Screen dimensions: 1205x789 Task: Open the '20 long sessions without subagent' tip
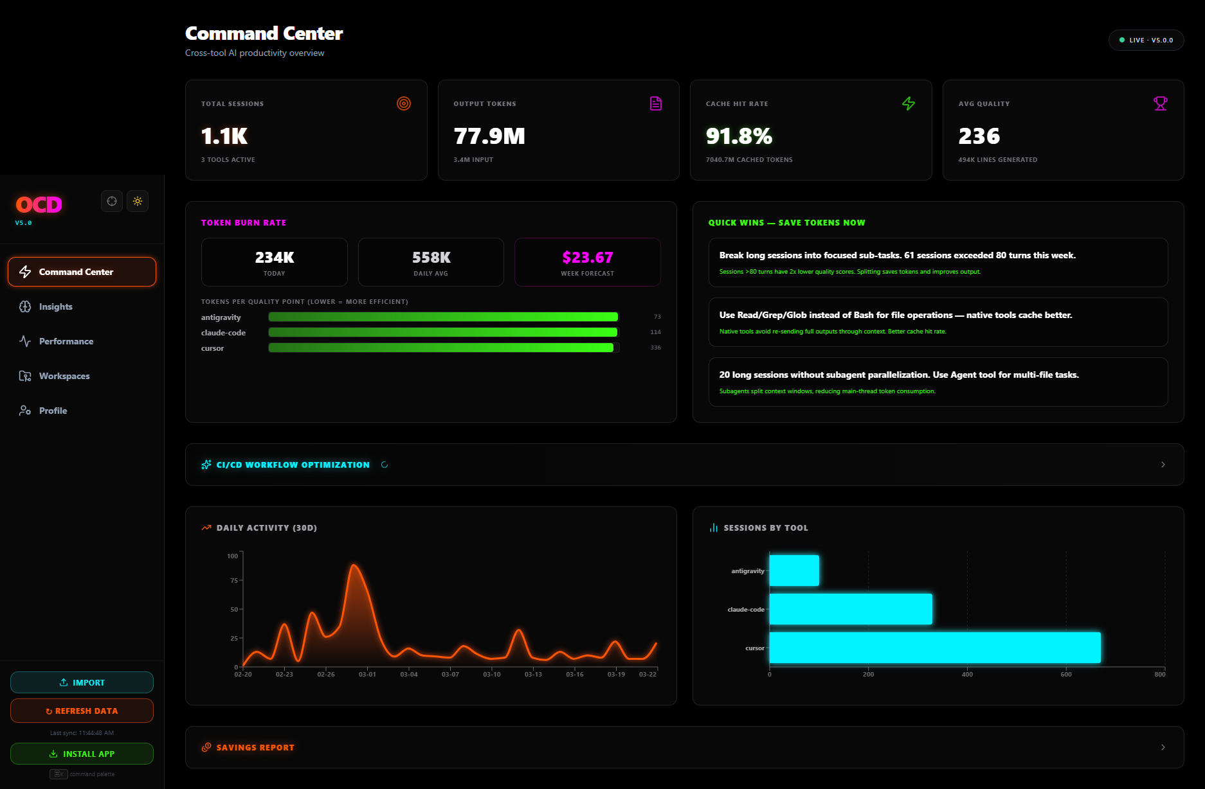938,382
